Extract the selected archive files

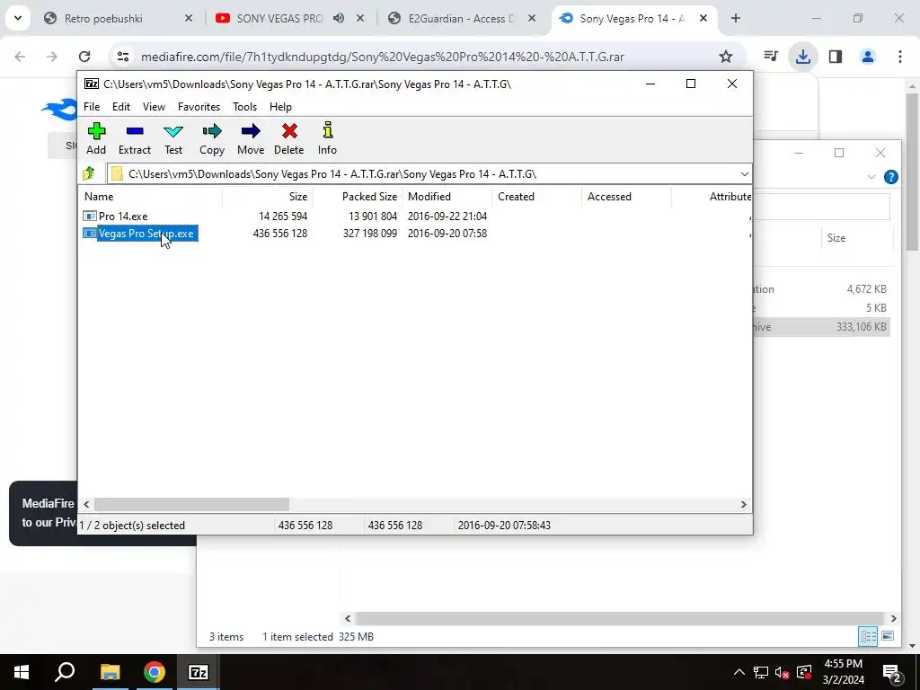(135, 138)
